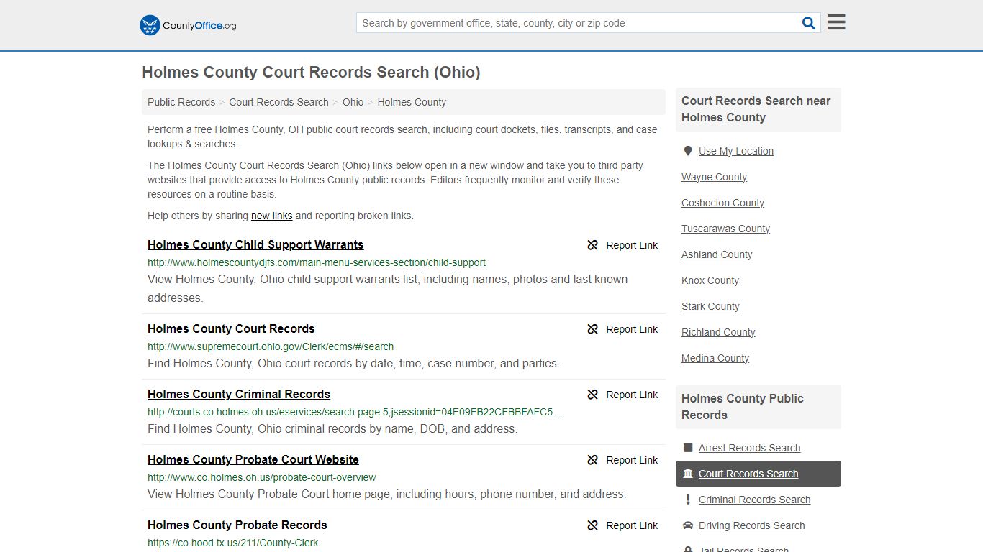Image resolution: width=983 pixels, height=552 pixels.
Task: Open Holmes County Probate Records title
Action: coord(237,525)
